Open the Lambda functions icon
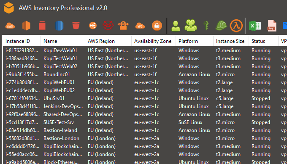Image resolution: width=287 pixels, height=164 pixels. pyautogui.click(x=236, y=26)
